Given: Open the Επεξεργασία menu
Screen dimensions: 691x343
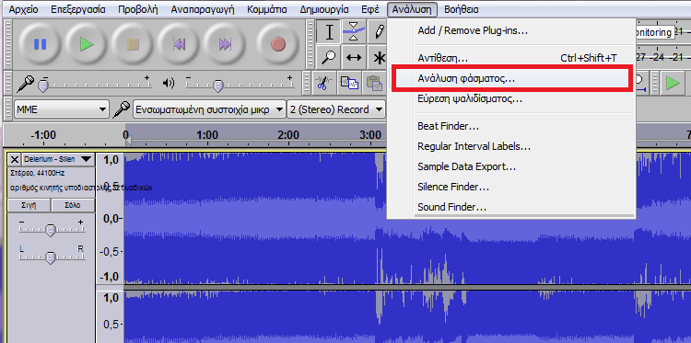Looking at the screenshot, I should (x=78, y=9).
